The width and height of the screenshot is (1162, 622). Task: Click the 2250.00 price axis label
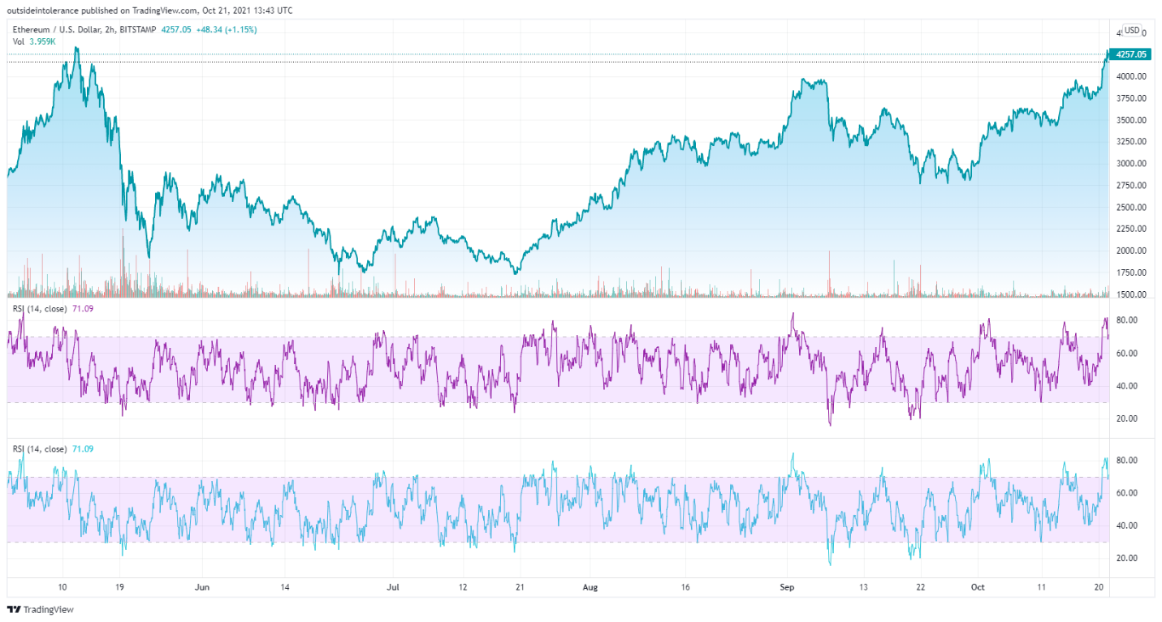coord(1131,229)
